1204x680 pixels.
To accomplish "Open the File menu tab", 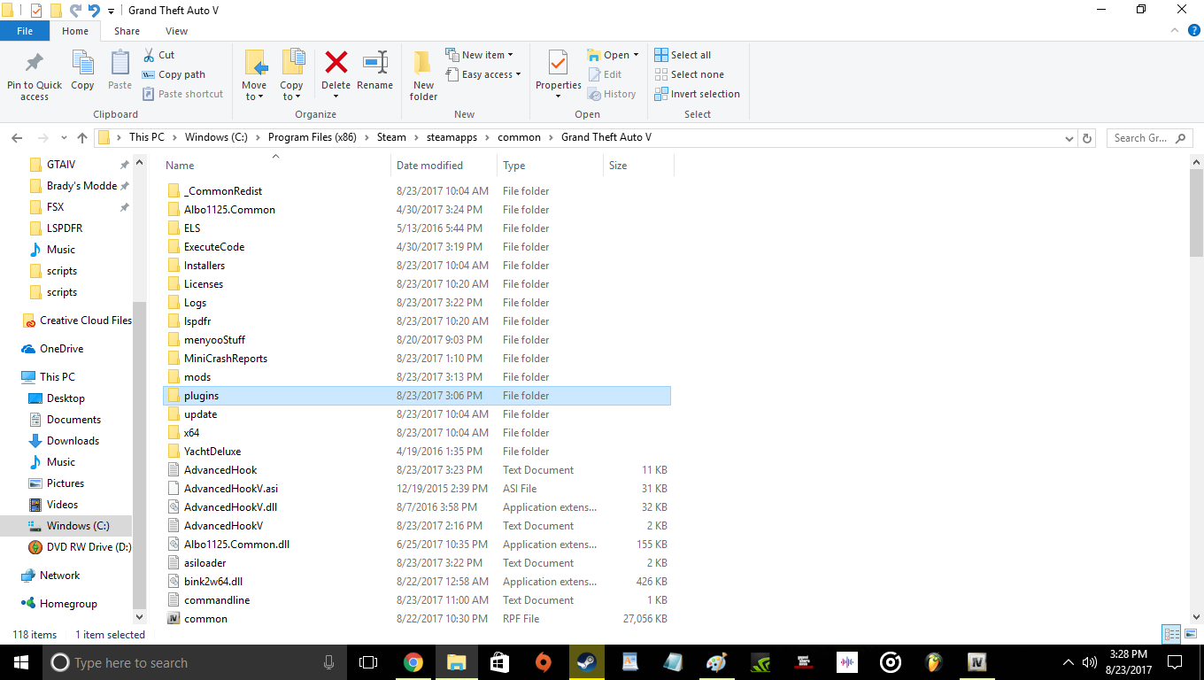I will (x=25, y=31).
